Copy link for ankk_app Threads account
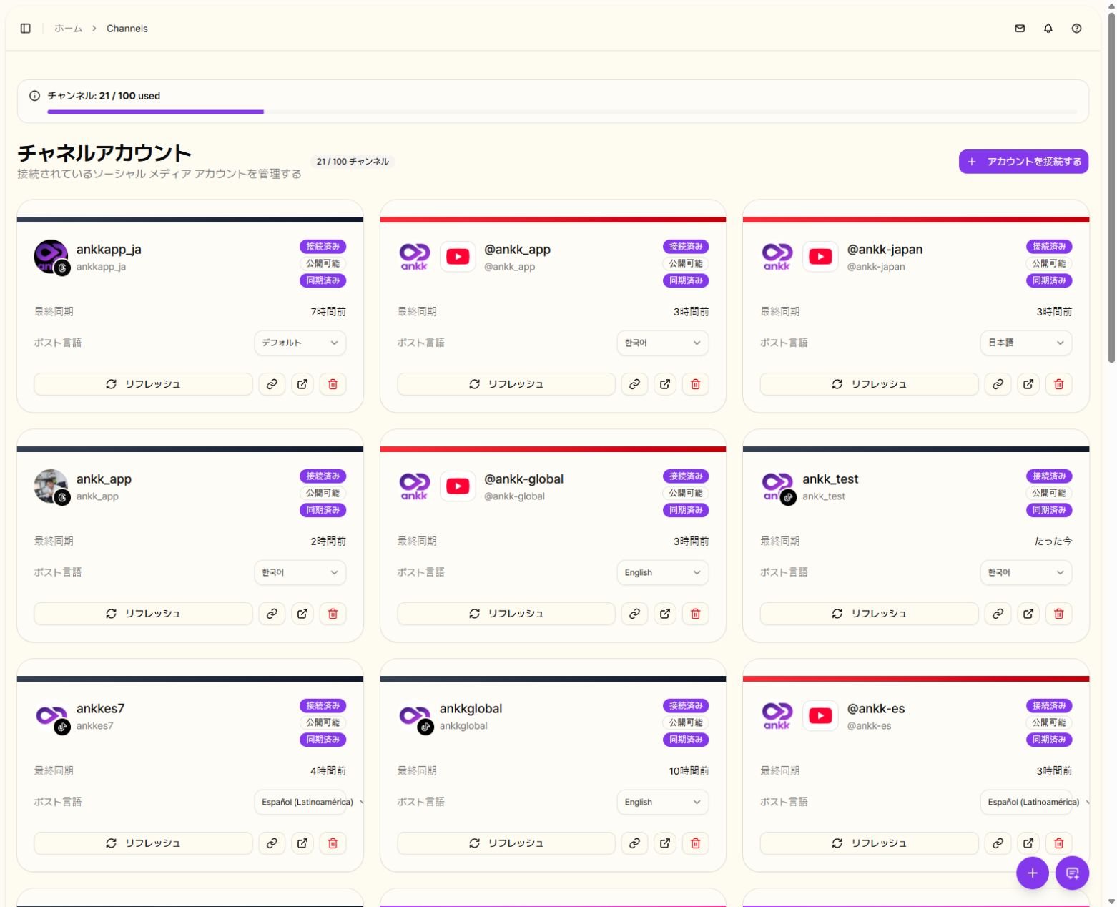Image resolution: width=1117 pixels, height=907 pixels. pos(272,614)
